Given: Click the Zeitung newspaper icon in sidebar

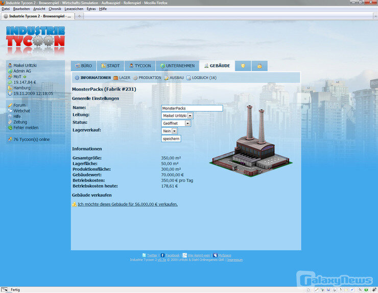Looking at the screenshot, I should point(10,122).
